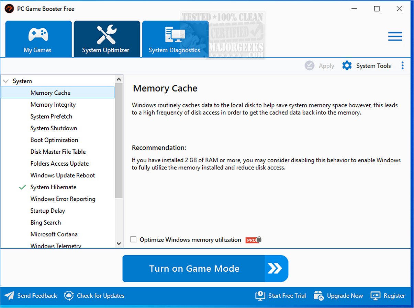Turn on Game Mode
This screenshot has width=414, height=308.
[x=205, y=269]
